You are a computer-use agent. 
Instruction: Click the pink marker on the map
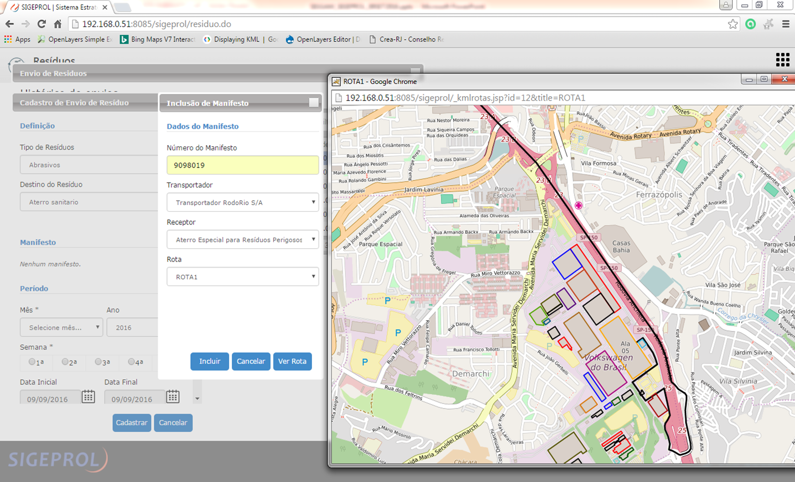tap(578, 206)
